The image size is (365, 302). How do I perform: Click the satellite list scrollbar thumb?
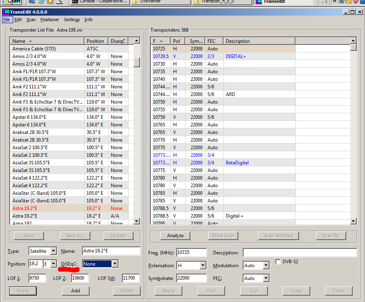[x=137, y=62]
